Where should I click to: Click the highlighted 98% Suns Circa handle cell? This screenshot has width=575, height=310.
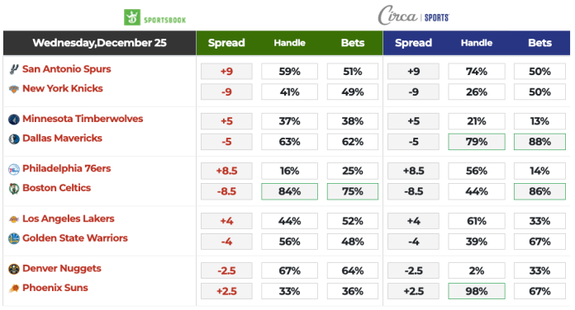tap(477, 291)
